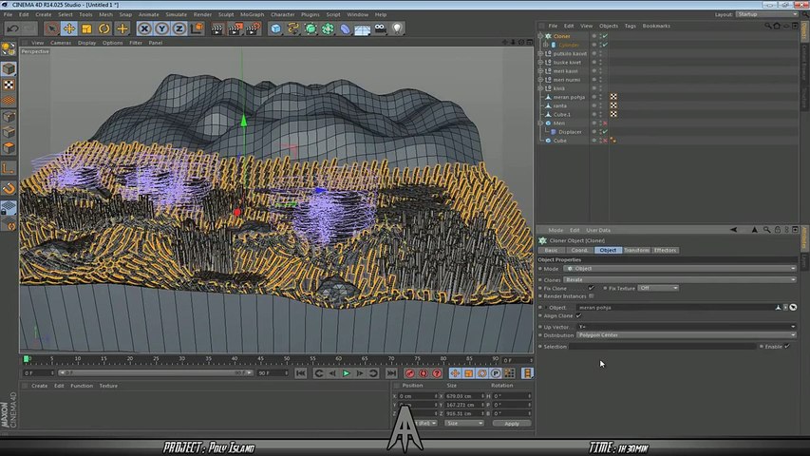The image size is (810, 456).
Task: Select the Displacer object in the list
Action: [570, 132]
